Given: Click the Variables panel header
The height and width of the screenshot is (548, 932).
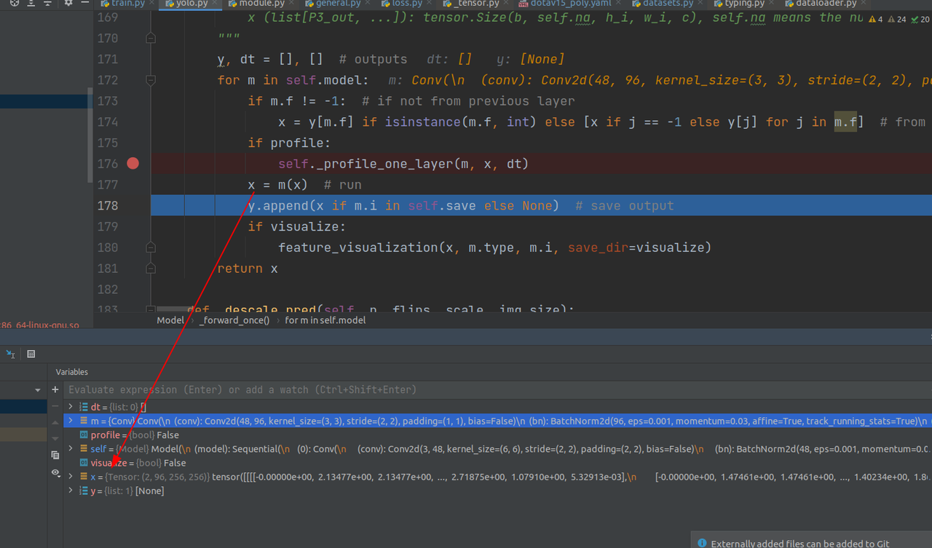Looking at the screenshot, I should click(x=72, y=372).
